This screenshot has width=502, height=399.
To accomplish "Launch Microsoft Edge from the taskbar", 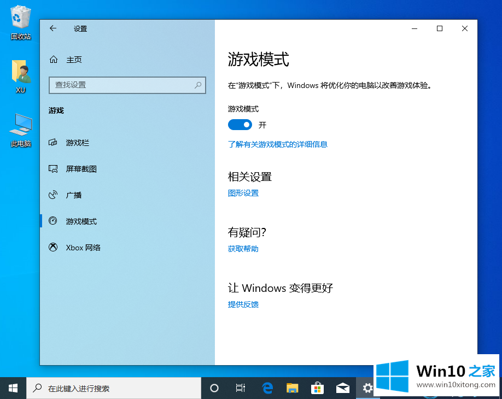I will [267, 388].
